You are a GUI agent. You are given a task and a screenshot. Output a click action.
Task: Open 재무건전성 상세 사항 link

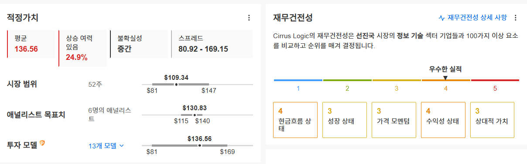[x=477, y=18]
